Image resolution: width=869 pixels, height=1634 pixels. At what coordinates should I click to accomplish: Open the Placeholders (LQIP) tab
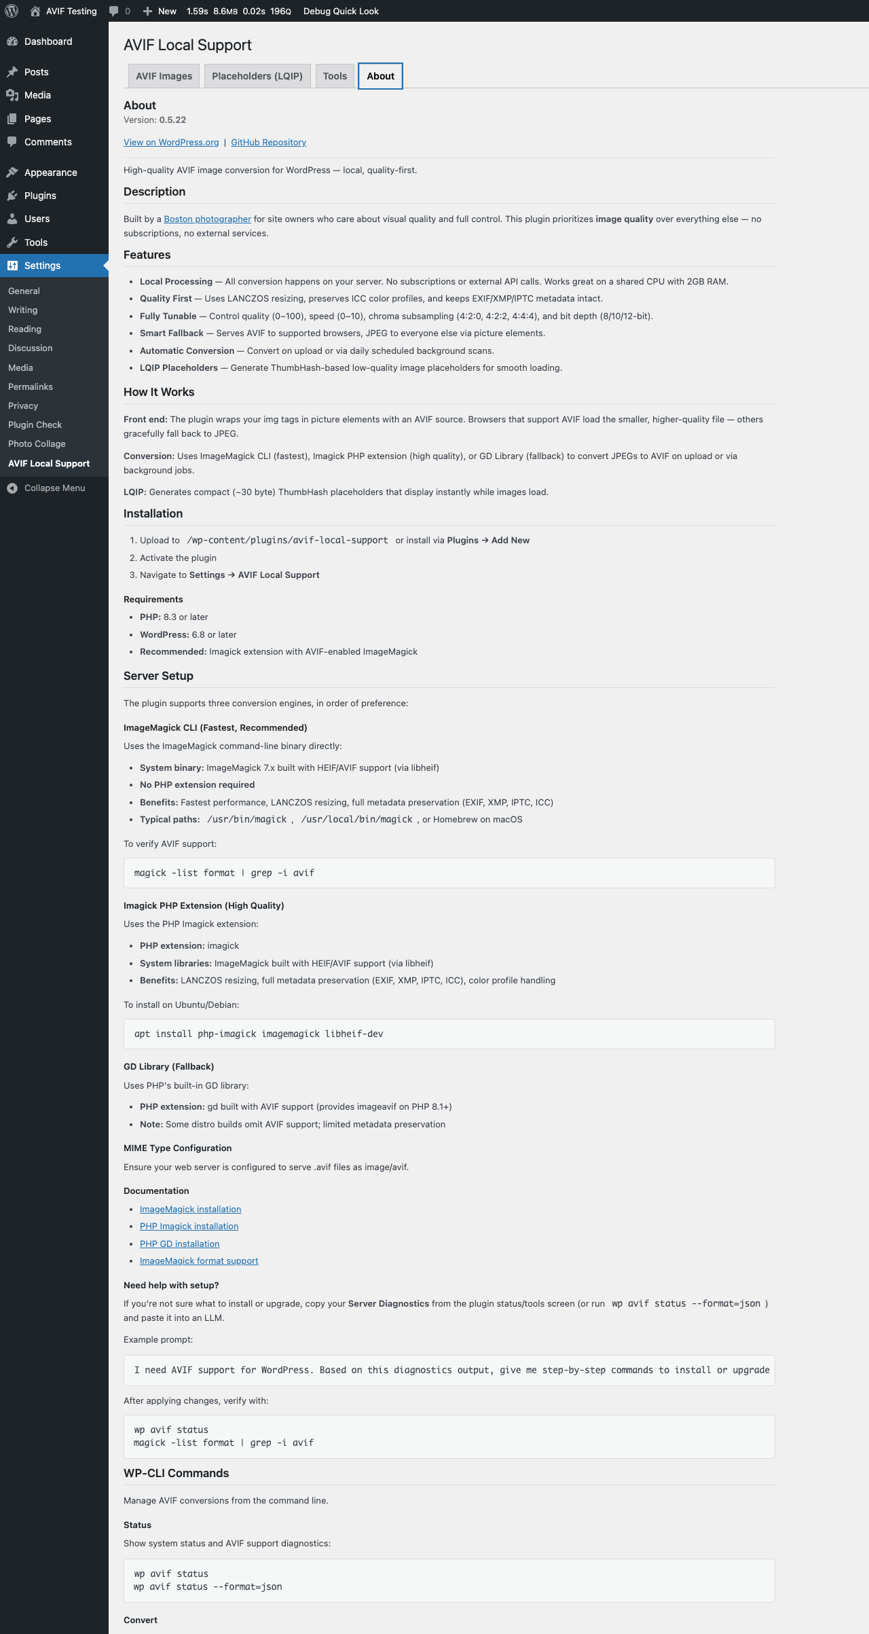[x=257, y=76]
